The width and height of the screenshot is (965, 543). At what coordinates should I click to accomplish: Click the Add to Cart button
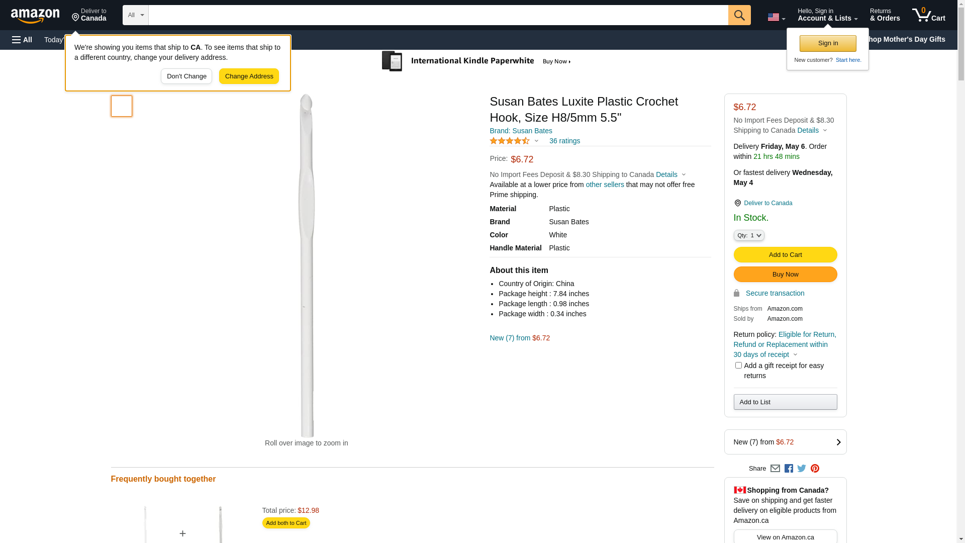[785, 255]
